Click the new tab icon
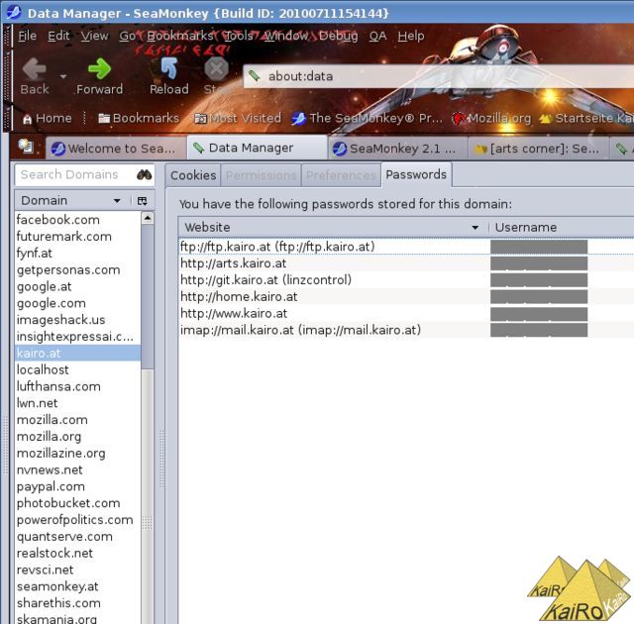The width and height of the screenshot is (634, 624). (x=27, y=147)
